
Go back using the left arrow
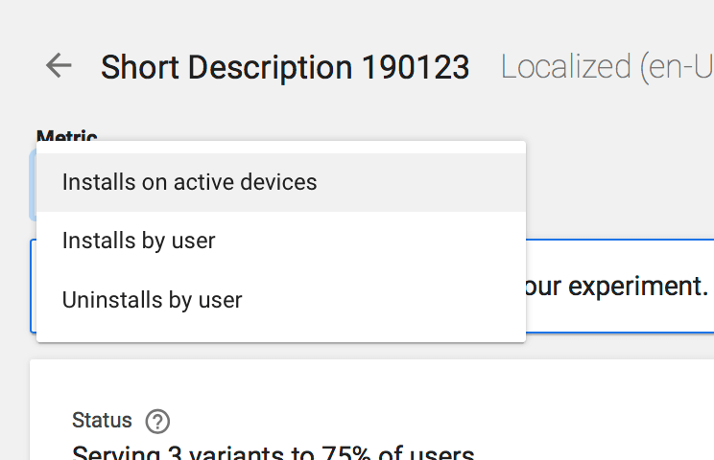pyautogui.click(x=59, y=65)
